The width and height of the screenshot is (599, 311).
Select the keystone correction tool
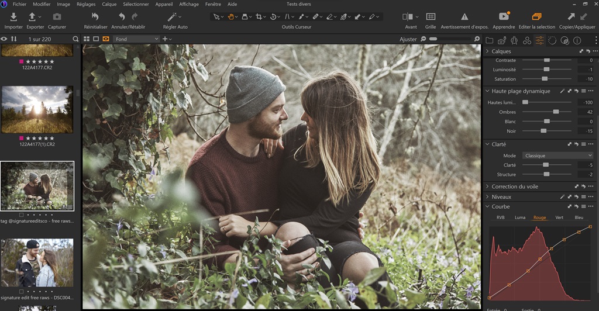pos(287,17)
